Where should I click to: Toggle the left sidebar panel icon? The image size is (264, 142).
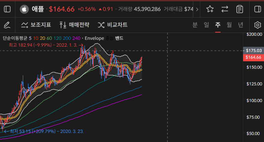tap(7, 9)
